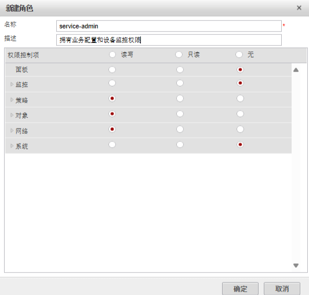
Task: Select the 网络 row label
Action: (21, 131)
